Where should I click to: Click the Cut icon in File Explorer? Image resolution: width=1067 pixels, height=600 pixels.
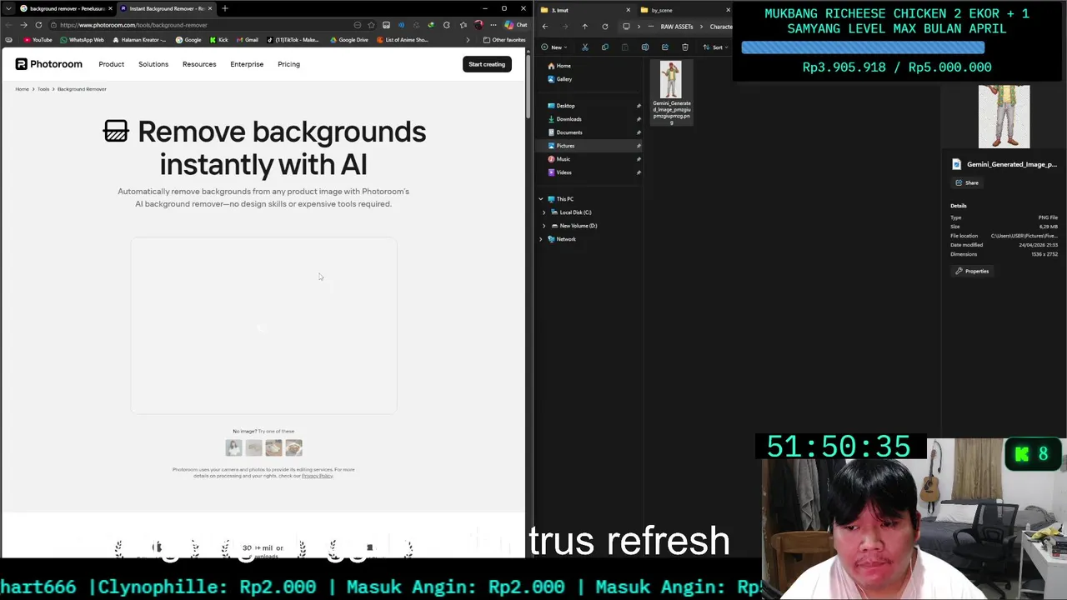[x=585, y=47]
